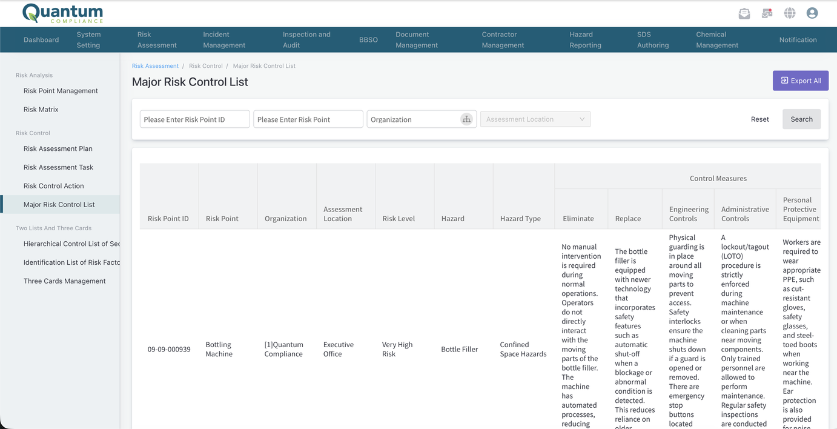Open the language globe icon
This screenshot has width=837, height=429.
pos(790,13)
